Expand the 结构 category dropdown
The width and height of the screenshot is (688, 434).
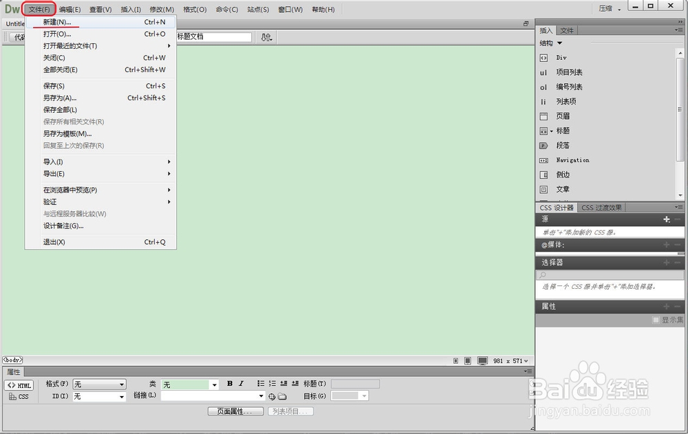pyautogui.click(x=550, y=43)
